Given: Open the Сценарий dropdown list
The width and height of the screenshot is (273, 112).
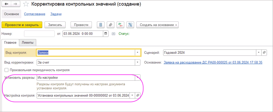Looking at the screenshot, I should pos(259,52).
